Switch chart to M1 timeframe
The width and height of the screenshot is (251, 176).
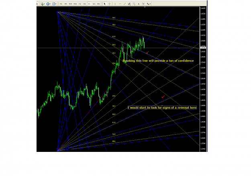[61, 4]
